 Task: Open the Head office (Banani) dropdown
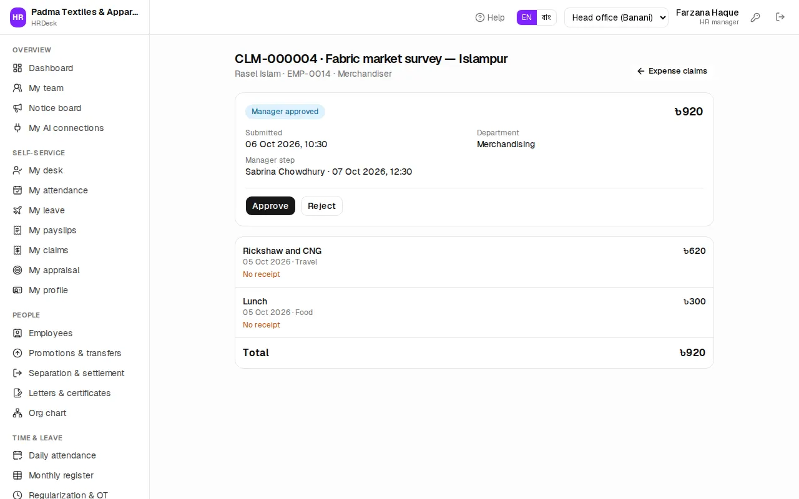pos(616,17)
